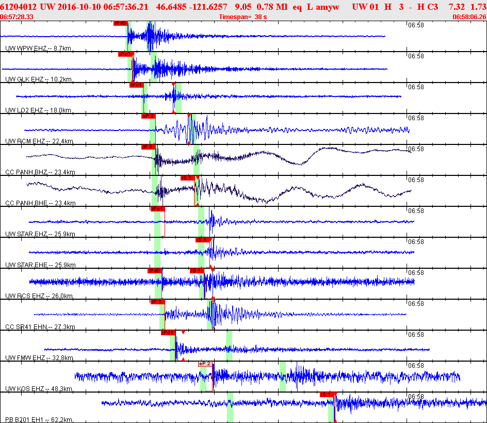The image size is (487, 423).
Task: Select the iPd1 pick flag on FMW trace
Action: coord(168,333)
